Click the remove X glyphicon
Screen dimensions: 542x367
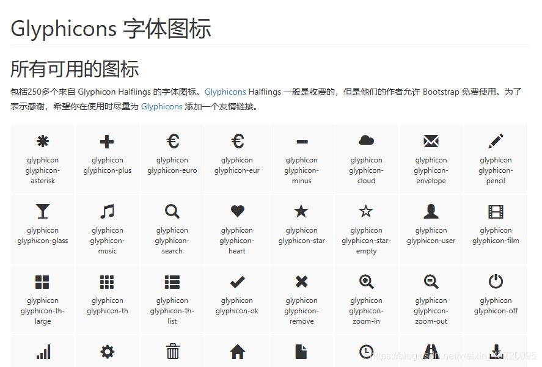click(302, 282)
